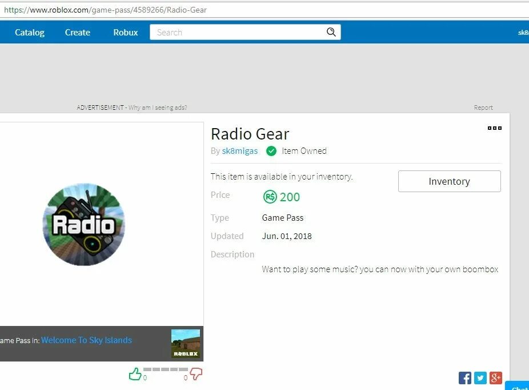Click the Radio game pass image

[83, 224]
